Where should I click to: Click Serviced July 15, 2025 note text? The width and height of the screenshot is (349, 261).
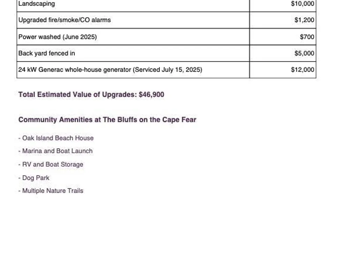(x=168, y=70)
